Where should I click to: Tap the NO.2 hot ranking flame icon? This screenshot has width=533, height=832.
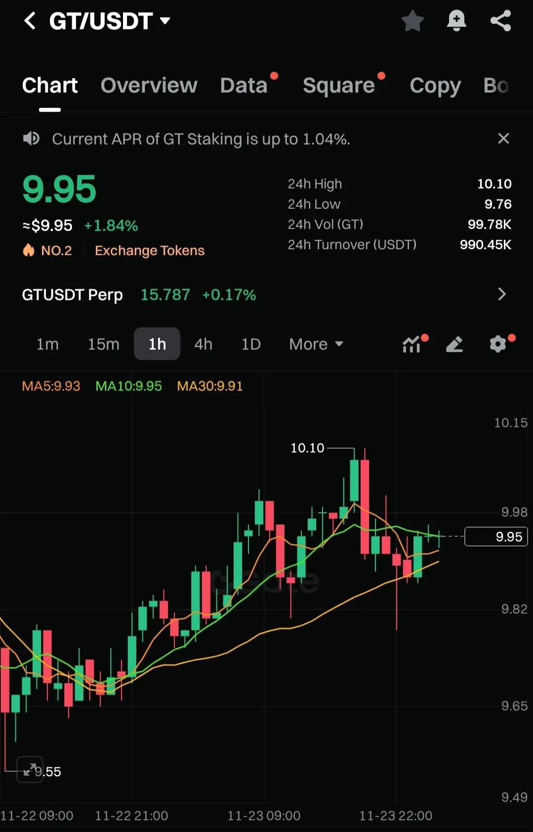point(29,250)
